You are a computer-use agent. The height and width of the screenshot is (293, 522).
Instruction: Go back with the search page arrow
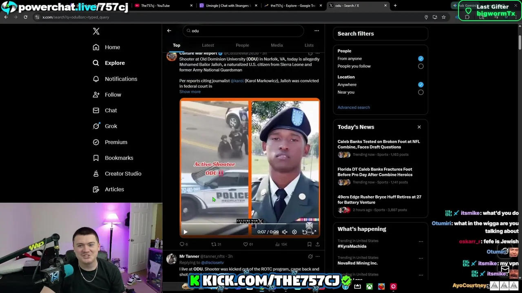169,31
